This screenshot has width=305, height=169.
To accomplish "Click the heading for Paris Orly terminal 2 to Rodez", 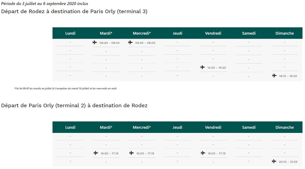I will coord(74,105).
